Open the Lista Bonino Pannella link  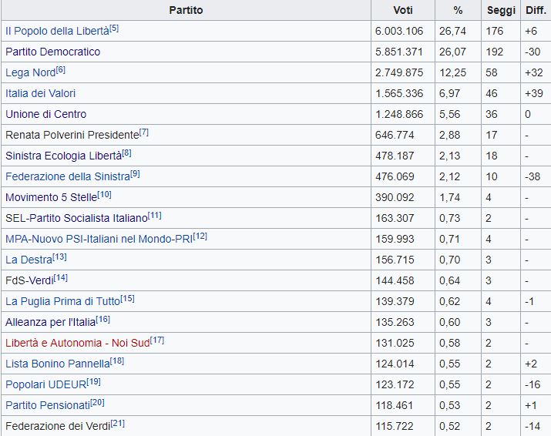(x=57, y=364)
